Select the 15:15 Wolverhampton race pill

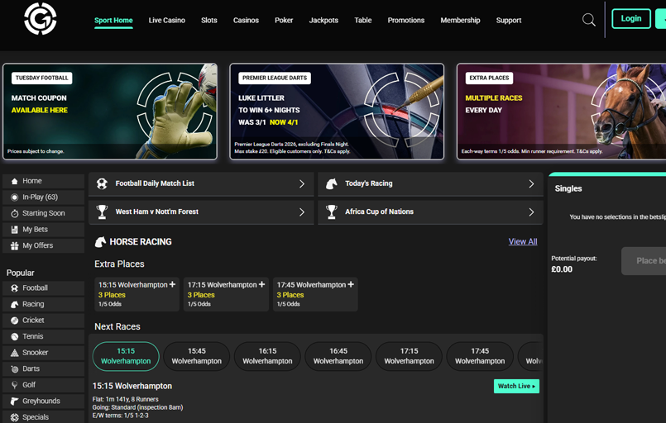tap(126, 356)
